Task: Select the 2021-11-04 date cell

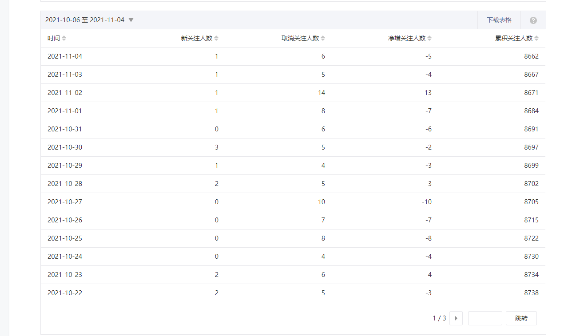Action: click(x=65, y=56)
